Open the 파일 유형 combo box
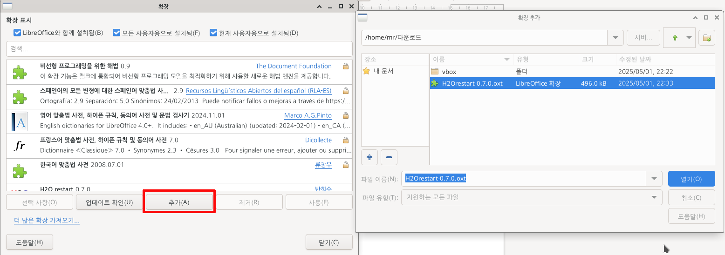 (532, 197)
